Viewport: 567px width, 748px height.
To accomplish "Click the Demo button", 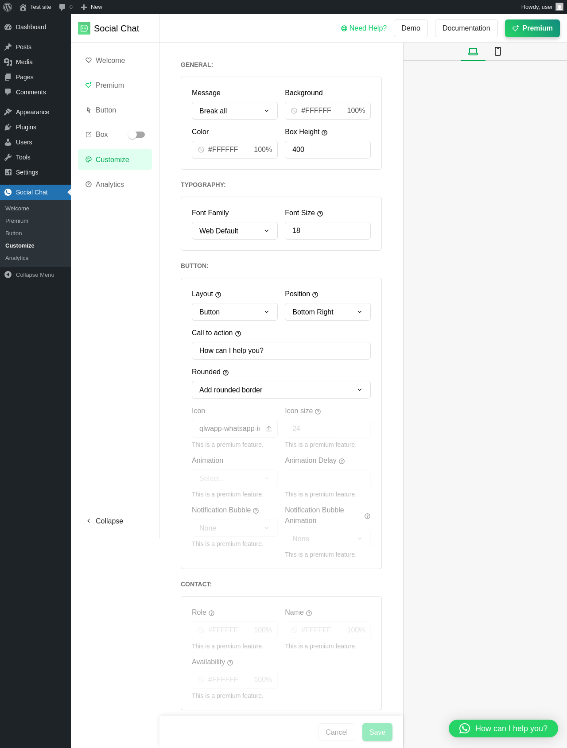I will tap(411, 28).
